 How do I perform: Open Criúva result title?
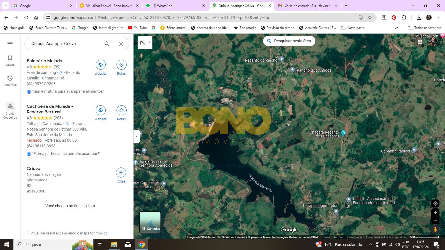click(33, 168)
